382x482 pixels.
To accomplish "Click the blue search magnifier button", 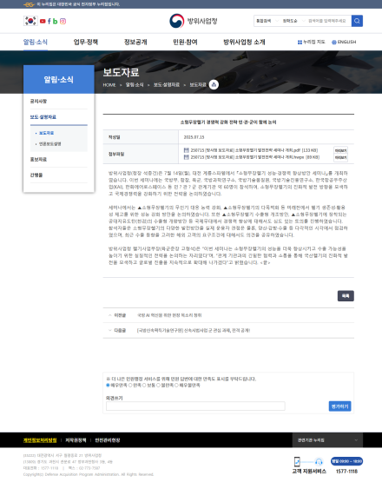I will (357, 21).
